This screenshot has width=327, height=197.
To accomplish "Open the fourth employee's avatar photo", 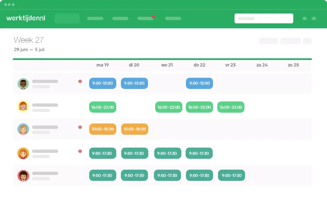I will (x=23, y=153).
